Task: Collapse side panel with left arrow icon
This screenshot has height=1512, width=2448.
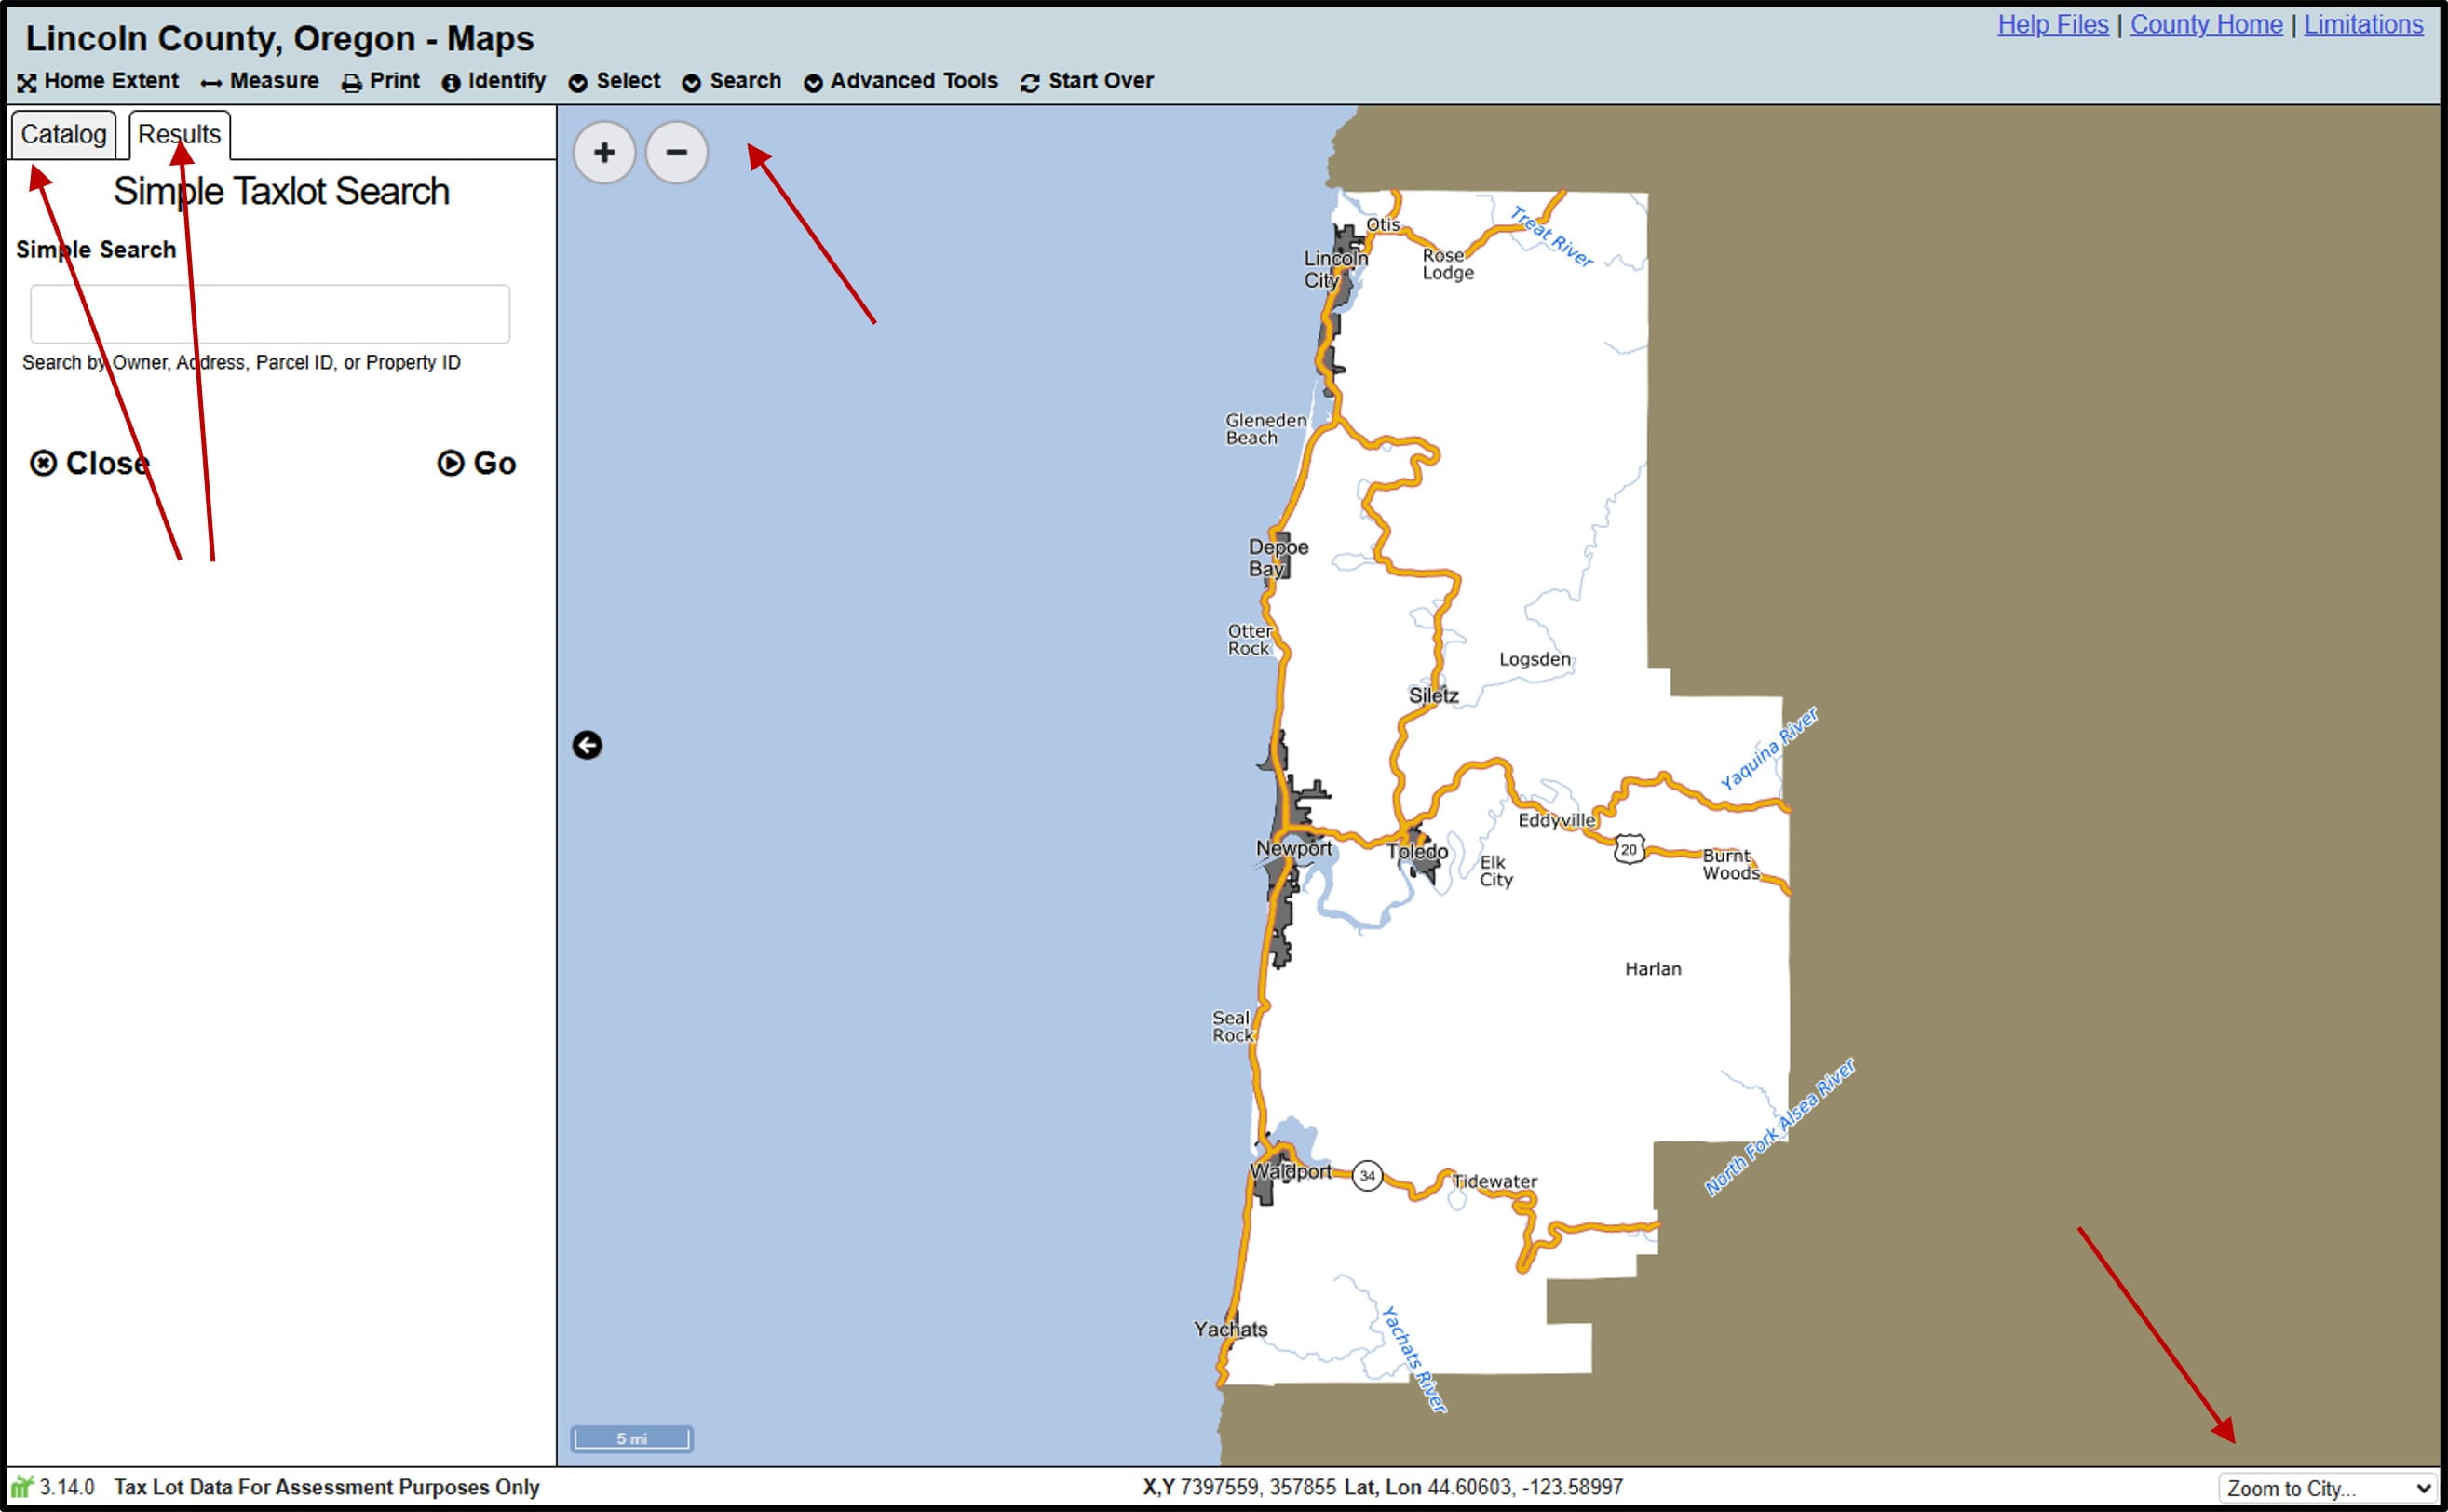Action: [587, 745]
